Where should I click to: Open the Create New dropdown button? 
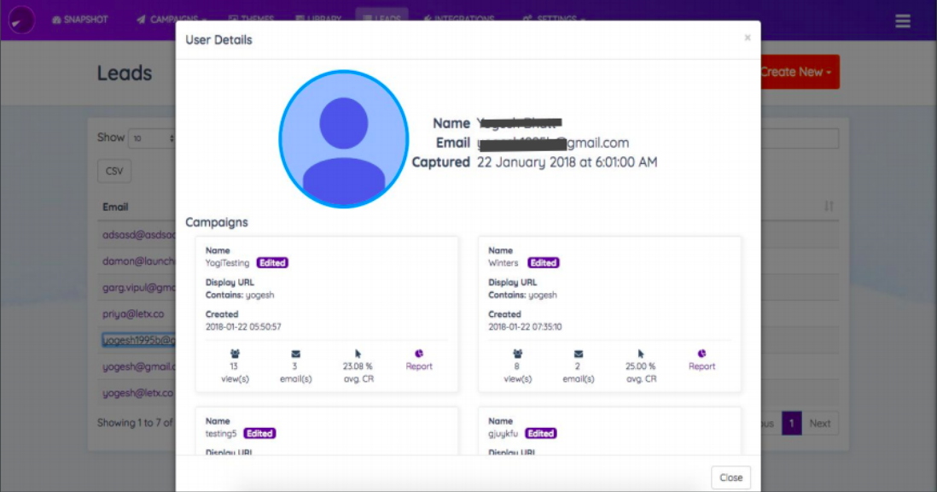tap(800, 72)
